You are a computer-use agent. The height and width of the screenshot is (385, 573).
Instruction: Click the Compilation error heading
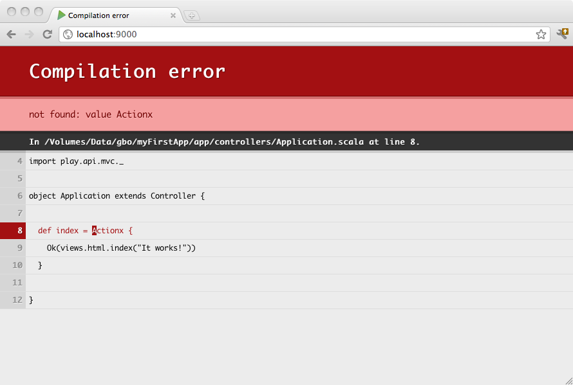(x=127, y=71)
